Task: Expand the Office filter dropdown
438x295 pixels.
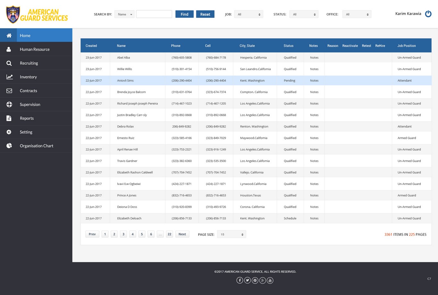Action: pyautogui.click(x=357, y=14)
